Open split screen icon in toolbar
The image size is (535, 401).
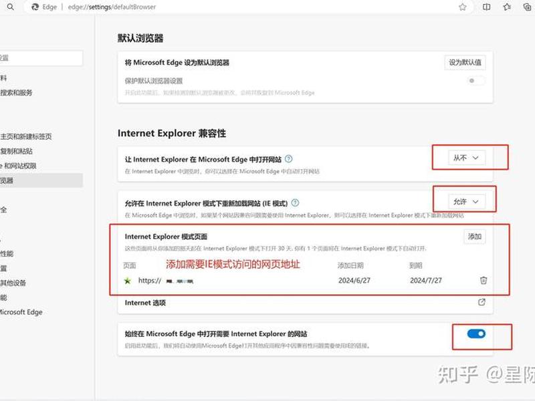coord(487,7)
